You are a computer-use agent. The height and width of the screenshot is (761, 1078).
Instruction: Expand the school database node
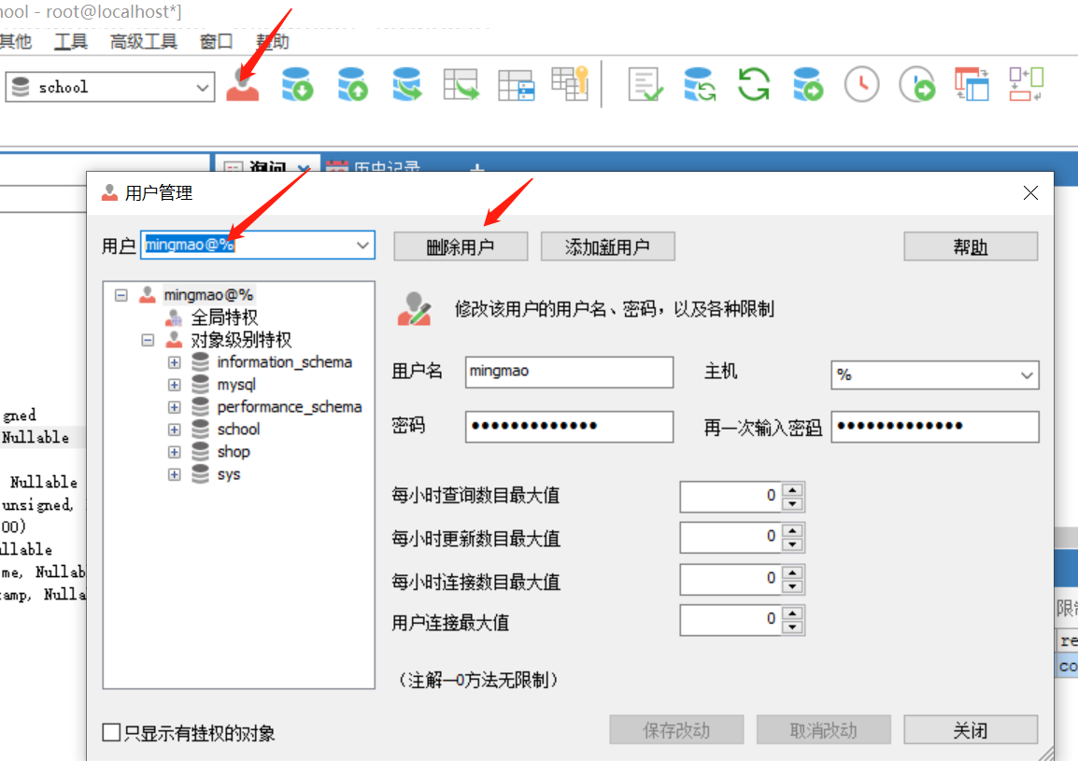click(x=175, y=430)
